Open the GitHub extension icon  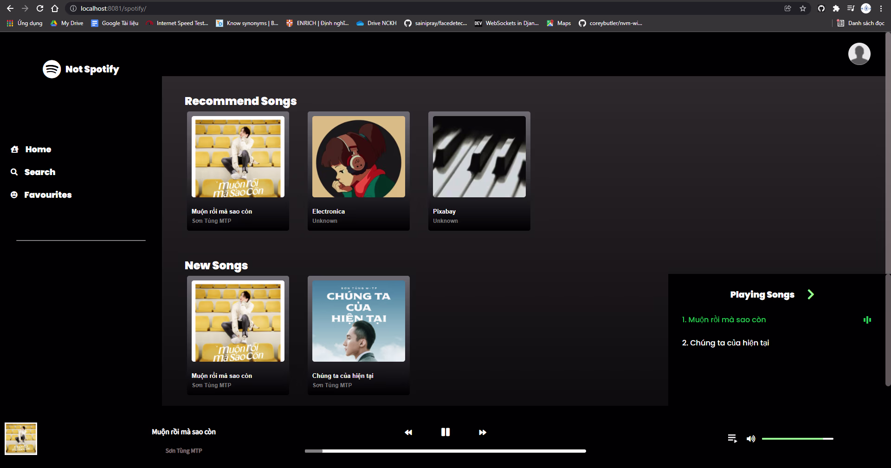pos(821,8)
